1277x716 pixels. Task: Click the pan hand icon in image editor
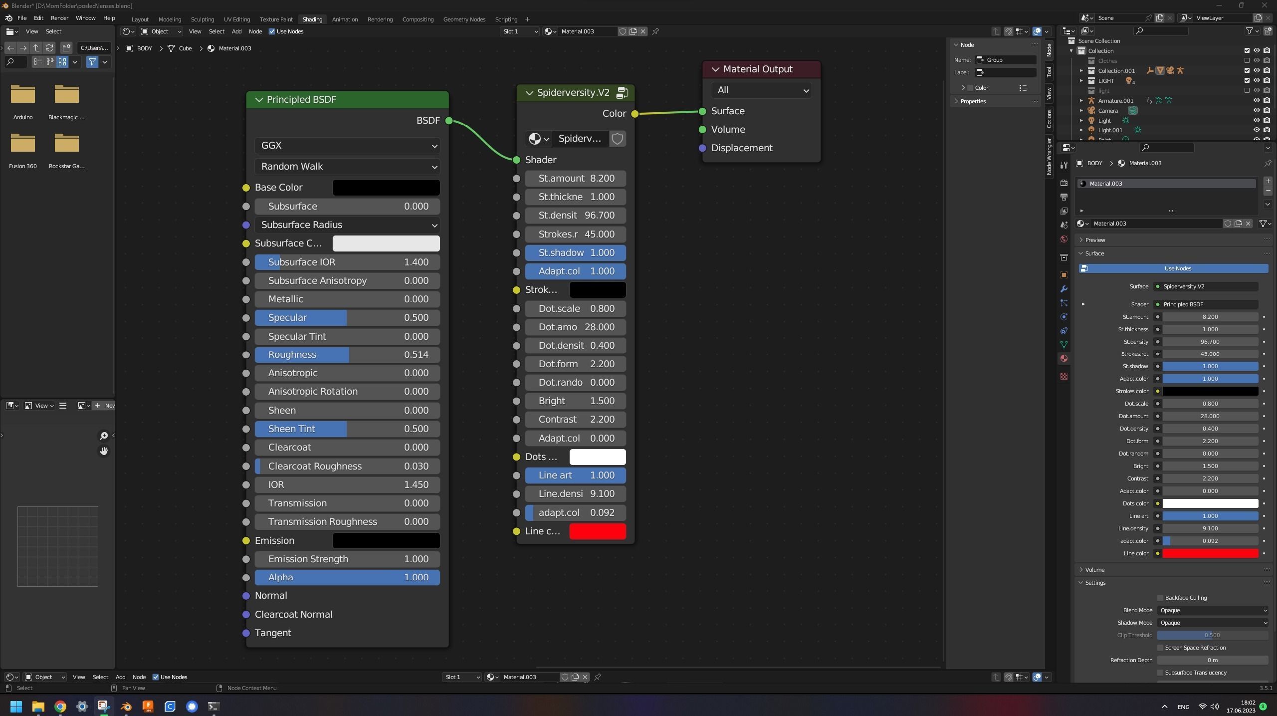(104, 451)
